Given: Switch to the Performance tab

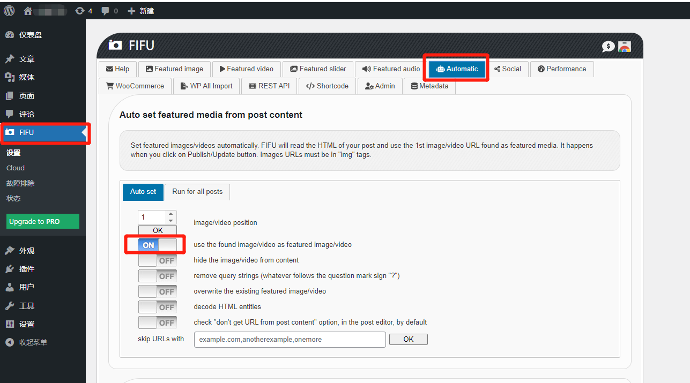Looking at the screenshot, I should 562,69.
